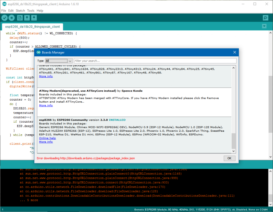Image resolution: width=273 pixels, height=212 pixels.
Task: Click the Open sketch icon
Action: pos(27,18)
